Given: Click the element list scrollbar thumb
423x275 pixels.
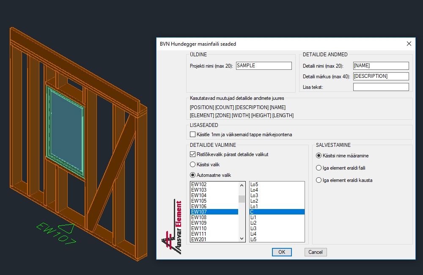Looking at the screenshot, I should click(x=242, y=199).
